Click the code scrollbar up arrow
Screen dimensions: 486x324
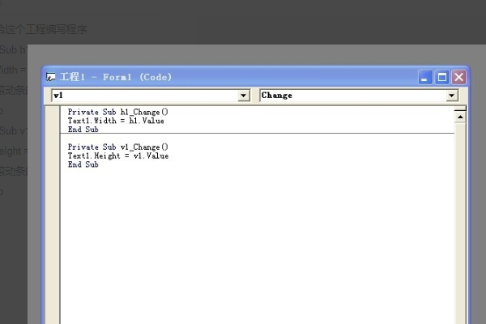(460, 117)
